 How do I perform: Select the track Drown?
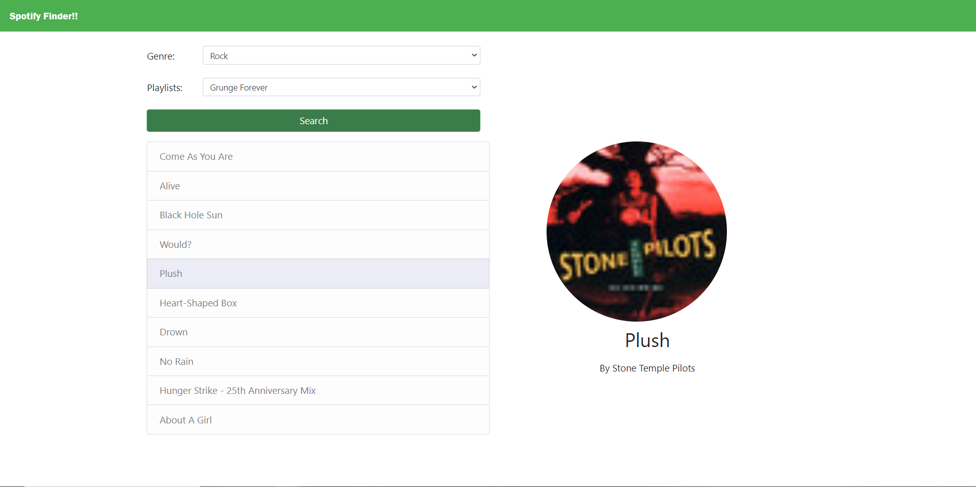318,332
